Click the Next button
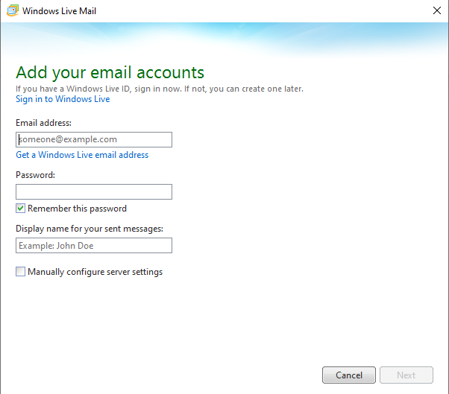 [x=406, y=375]
